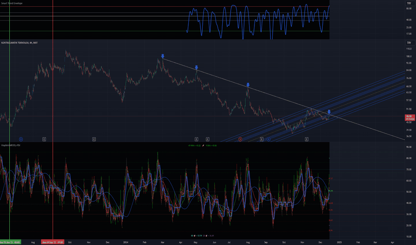Click the Smart Trend Envelope indicator title
The width and height of the screenshot is (416, 245).
(x=12, y=4)
